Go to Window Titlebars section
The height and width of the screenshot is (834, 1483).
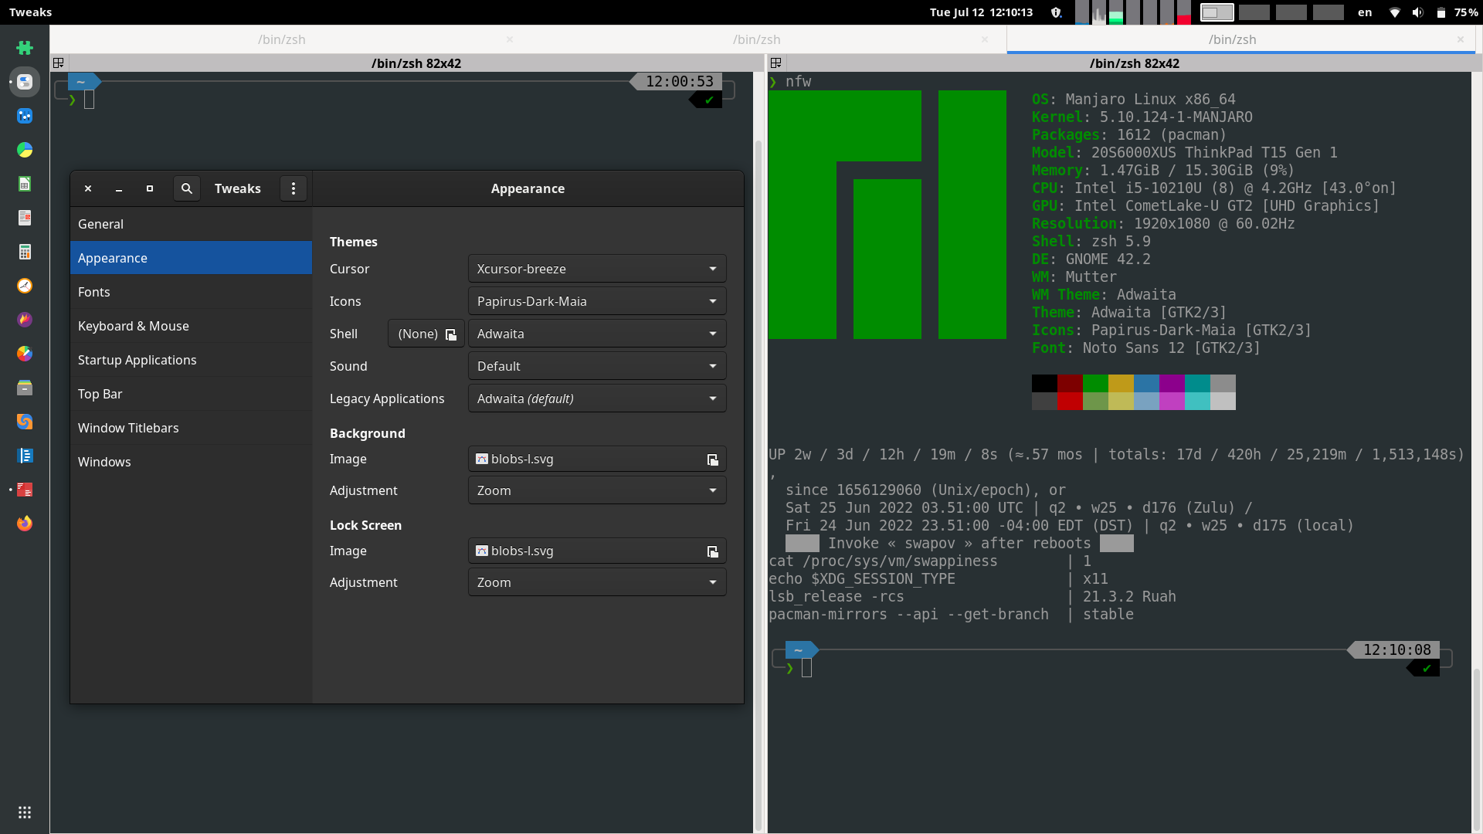pos(128,428)
